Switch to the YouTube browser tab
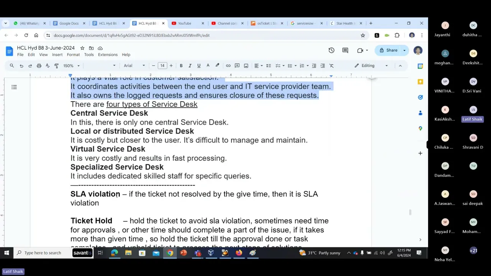 coord(188,23)
